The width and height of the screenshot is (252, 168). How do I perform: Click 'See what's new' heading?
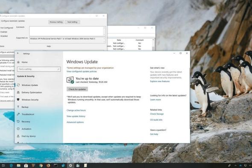(x=157, y=68)
